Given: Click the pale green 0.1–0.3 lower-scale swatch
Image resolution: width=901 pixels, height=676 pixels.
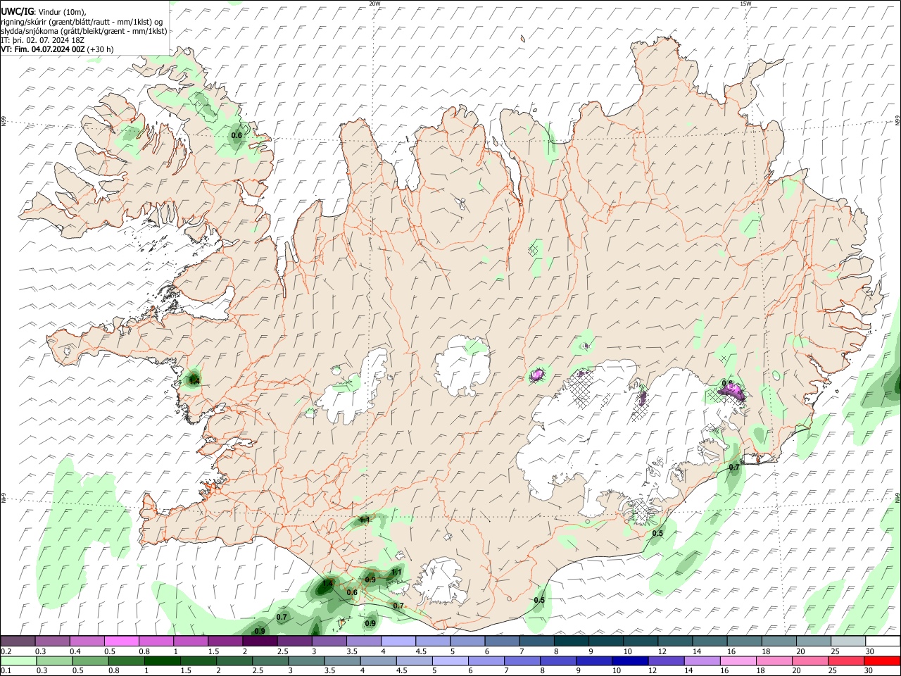Looking at the screenshot, I should [x=18, y=661].
